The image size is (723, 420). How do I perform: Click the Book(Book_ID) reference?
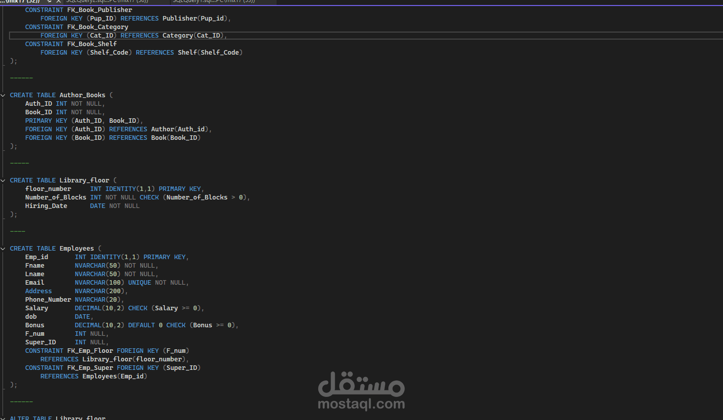(176, 138)
